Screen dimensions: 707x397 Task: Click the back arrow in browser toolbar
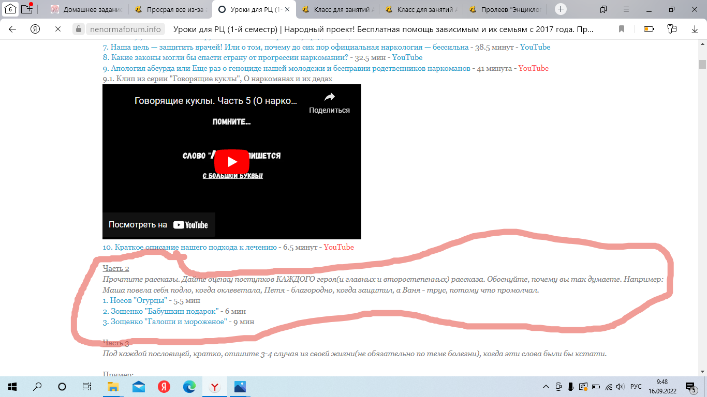[12, 29]
